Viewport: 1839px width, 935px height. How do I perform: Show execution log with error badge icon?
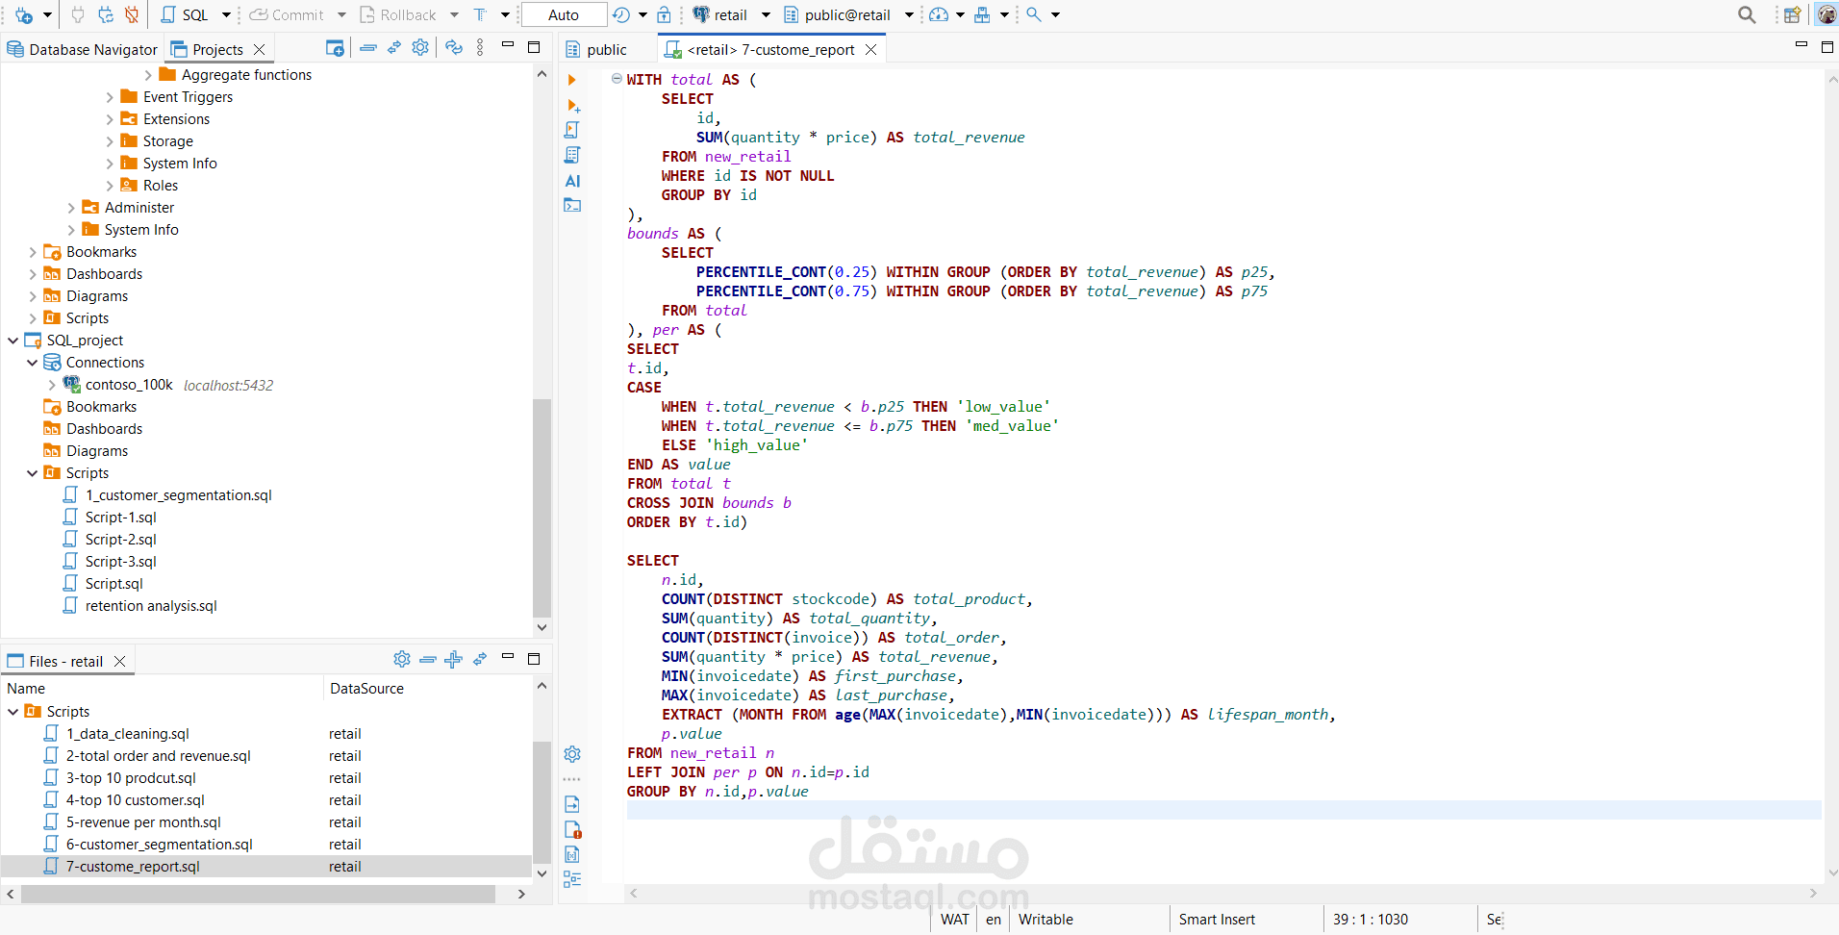572,829
